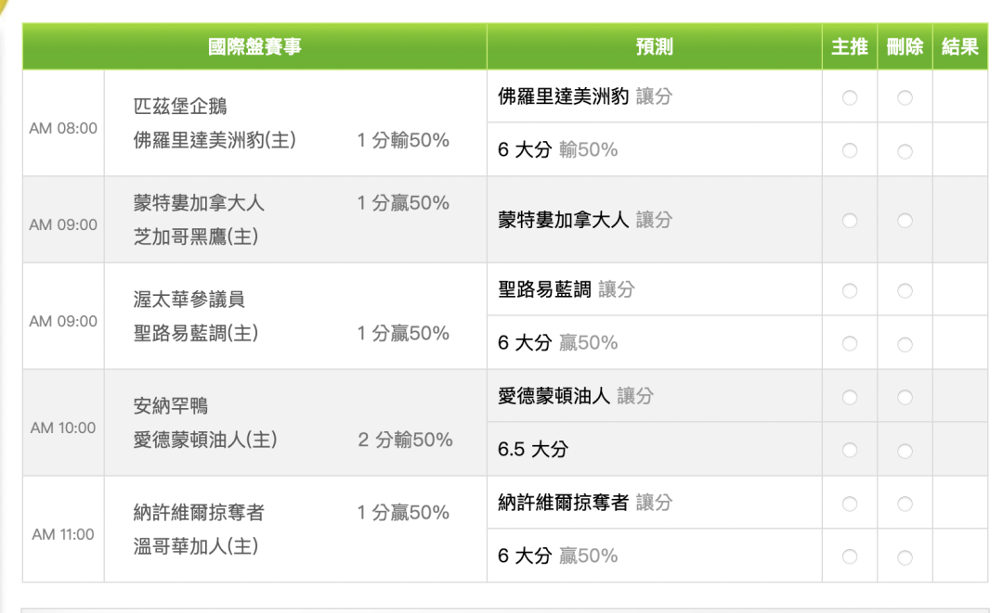Mark 聖路易藍調 讓分 as 主推
The width and height of the screenshot is (1003, 613).
tap(850, 290)
